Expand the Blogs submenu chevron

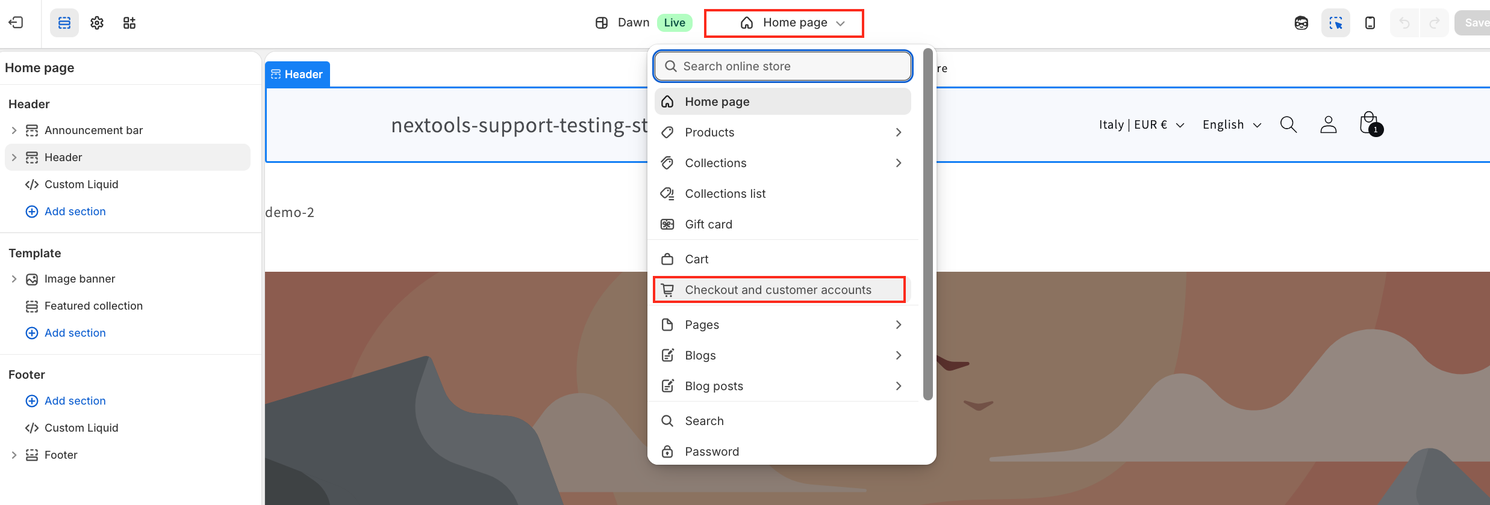pos(899,355)
